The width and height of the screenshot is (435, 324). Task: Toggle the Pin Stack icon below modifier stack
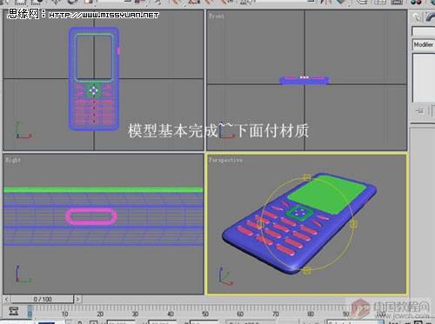tap(419, 110)
